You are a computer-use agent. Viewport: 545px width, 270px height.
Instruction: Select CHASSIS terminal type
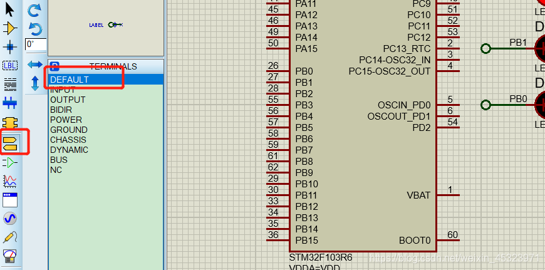coord(68,140)
